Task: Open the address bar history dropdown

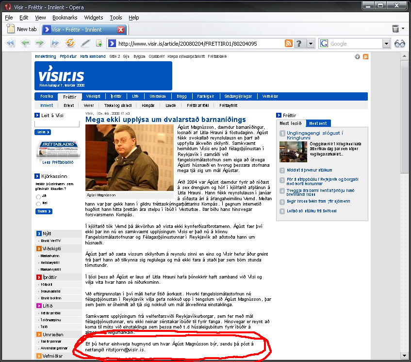Action: [311, 43]
